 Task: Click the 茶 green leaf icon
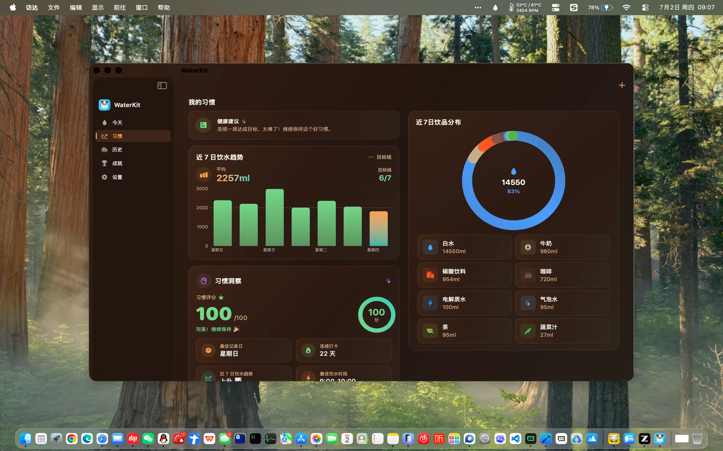[x=430, y=331]
